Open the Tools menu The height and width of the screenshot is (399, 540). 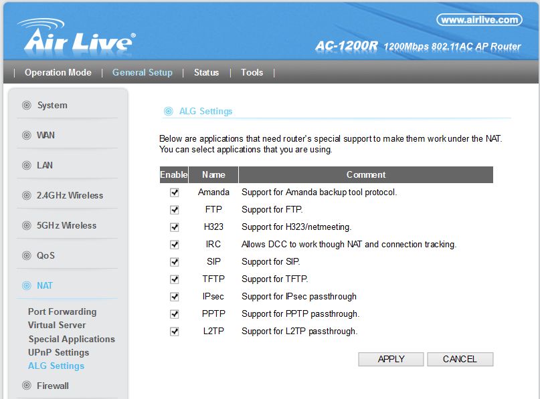coord(252,73)
